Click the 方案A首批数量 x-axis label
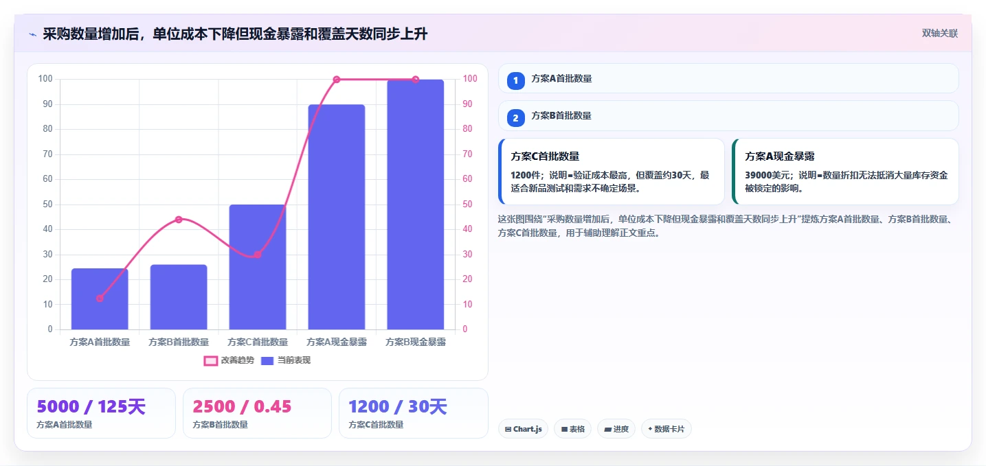The image size is (986, 466). [100, 342]
